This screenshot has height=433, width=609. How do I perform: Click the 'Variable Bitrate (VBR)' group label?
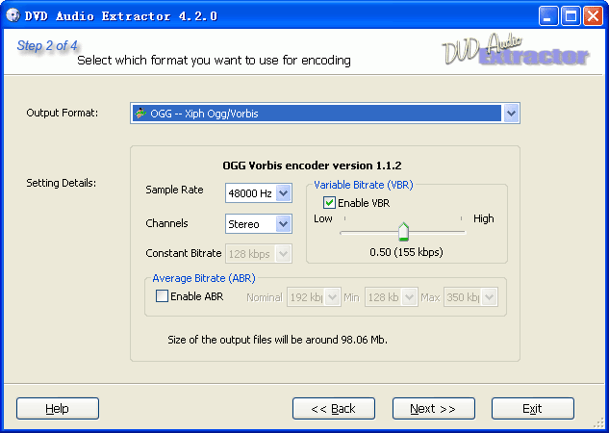point(363,185)
